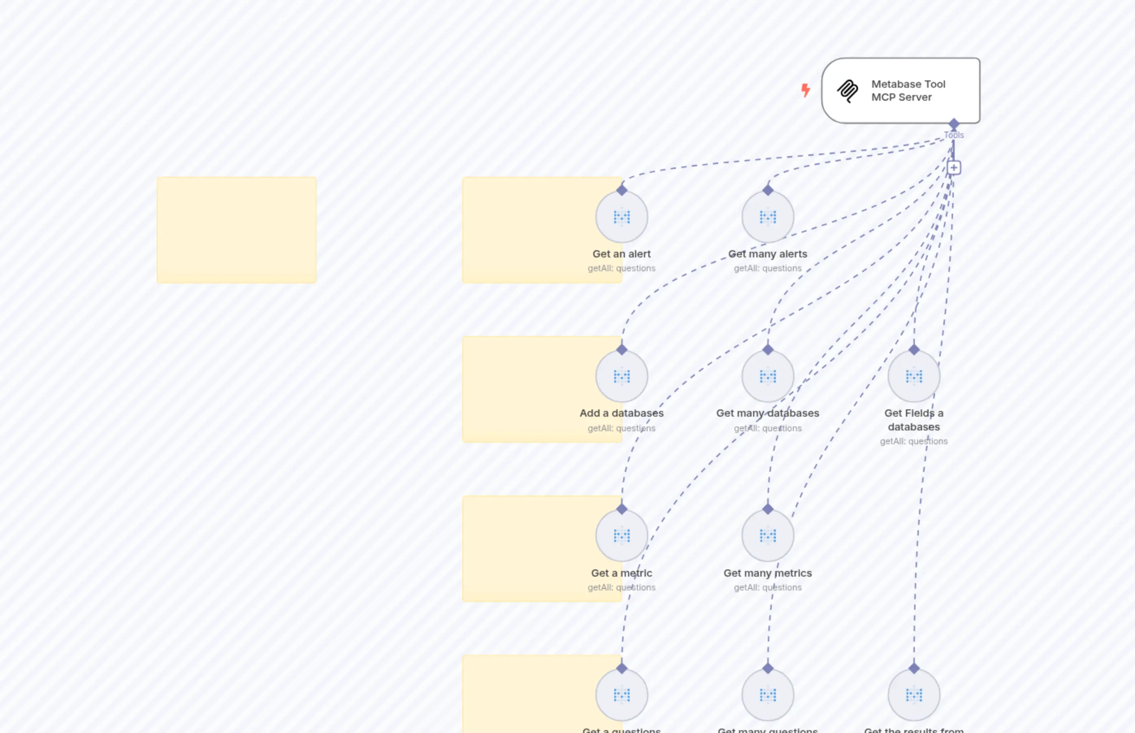Click the 'getAll: questions' subtitle under 'Get an alert'
The height and width of the screenshot is (733, 1135).
[x=622, y=268]
